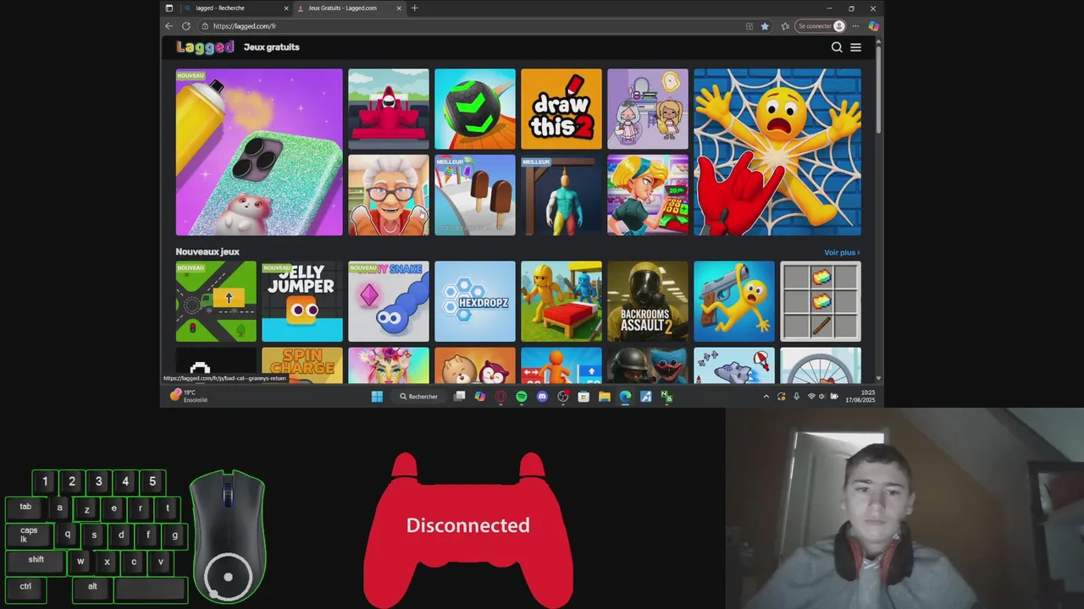Image resolution: width=1084 pixels, height=609 pixels.
Task: Open the Backrooms Assault 2 game
Action: coord(648,301)
